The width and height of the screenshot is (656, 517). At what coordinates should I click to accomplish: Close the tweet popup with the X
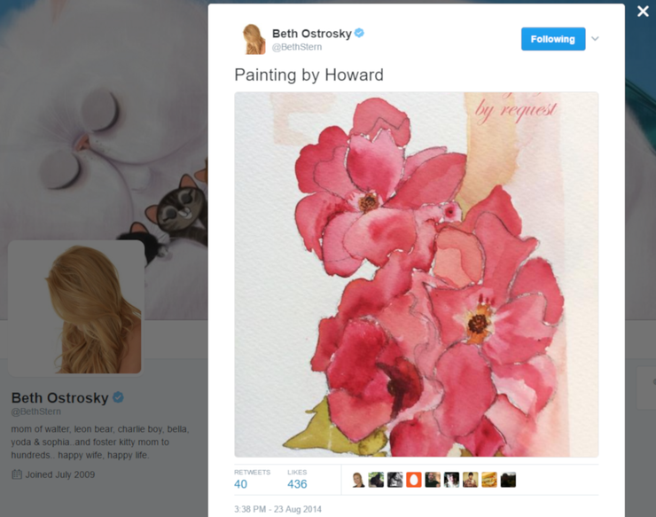click(643, 11)
